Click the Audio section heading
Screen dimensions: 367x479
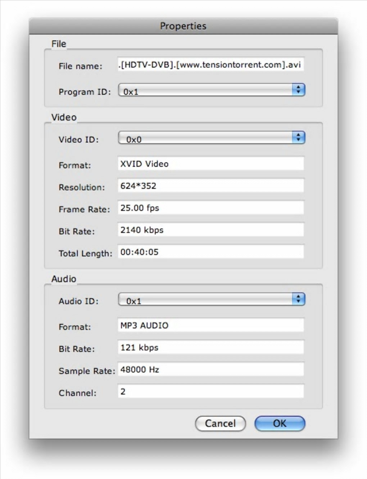pos(64,279)
